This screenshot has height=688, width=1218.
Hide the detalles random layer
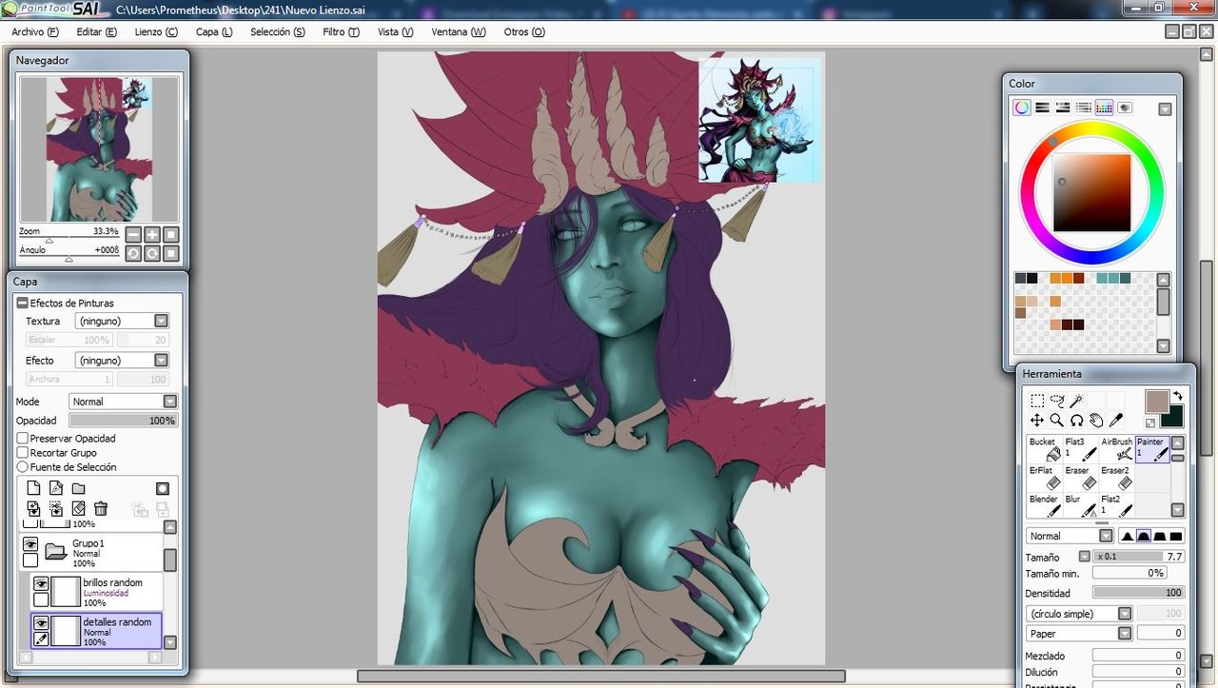(x=41, y=623)
